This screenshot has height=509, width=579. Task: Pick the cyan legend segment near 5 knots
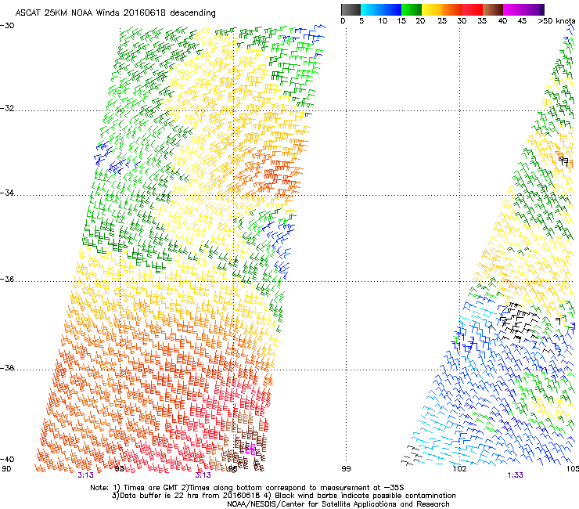point(370,9)
